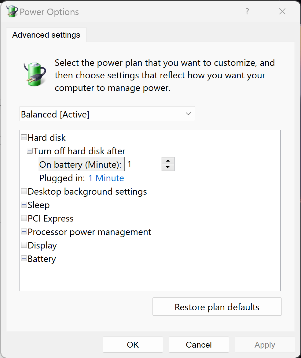Expand the Battery settings node
Viewport: 301px width, 358px height.
click(x=24, y=259)
